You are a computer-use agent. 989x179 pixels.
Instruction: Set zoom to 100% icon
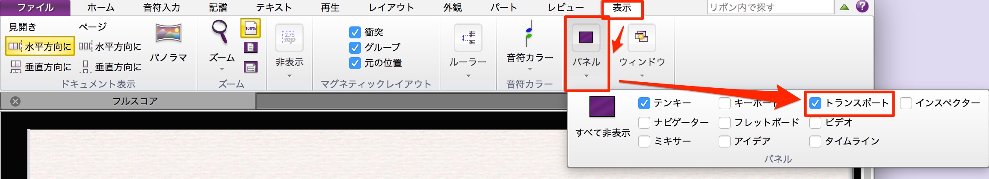click(251, 29)
